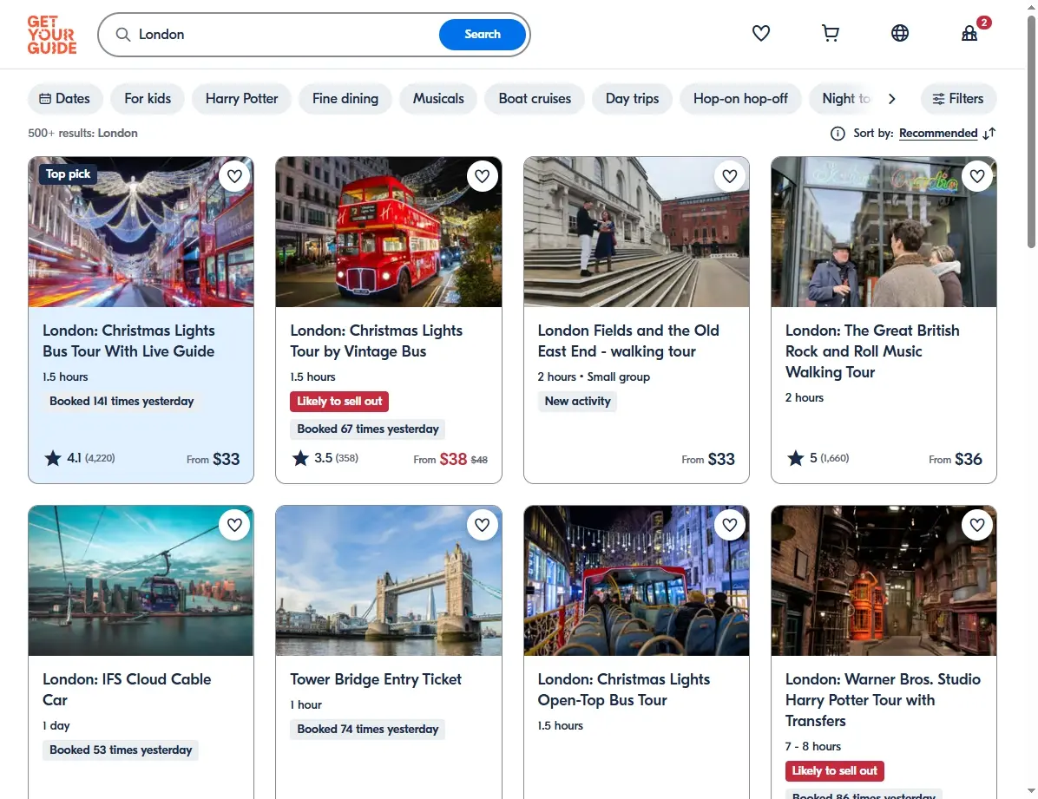
Task: Open Christmas Lights Bus Tour With Live Guide
Action: click(128, 341)
